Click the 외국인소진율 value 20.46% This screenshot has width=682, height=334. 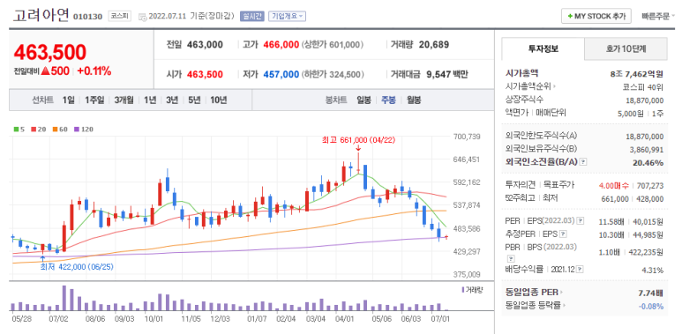[x=648, y=163]
